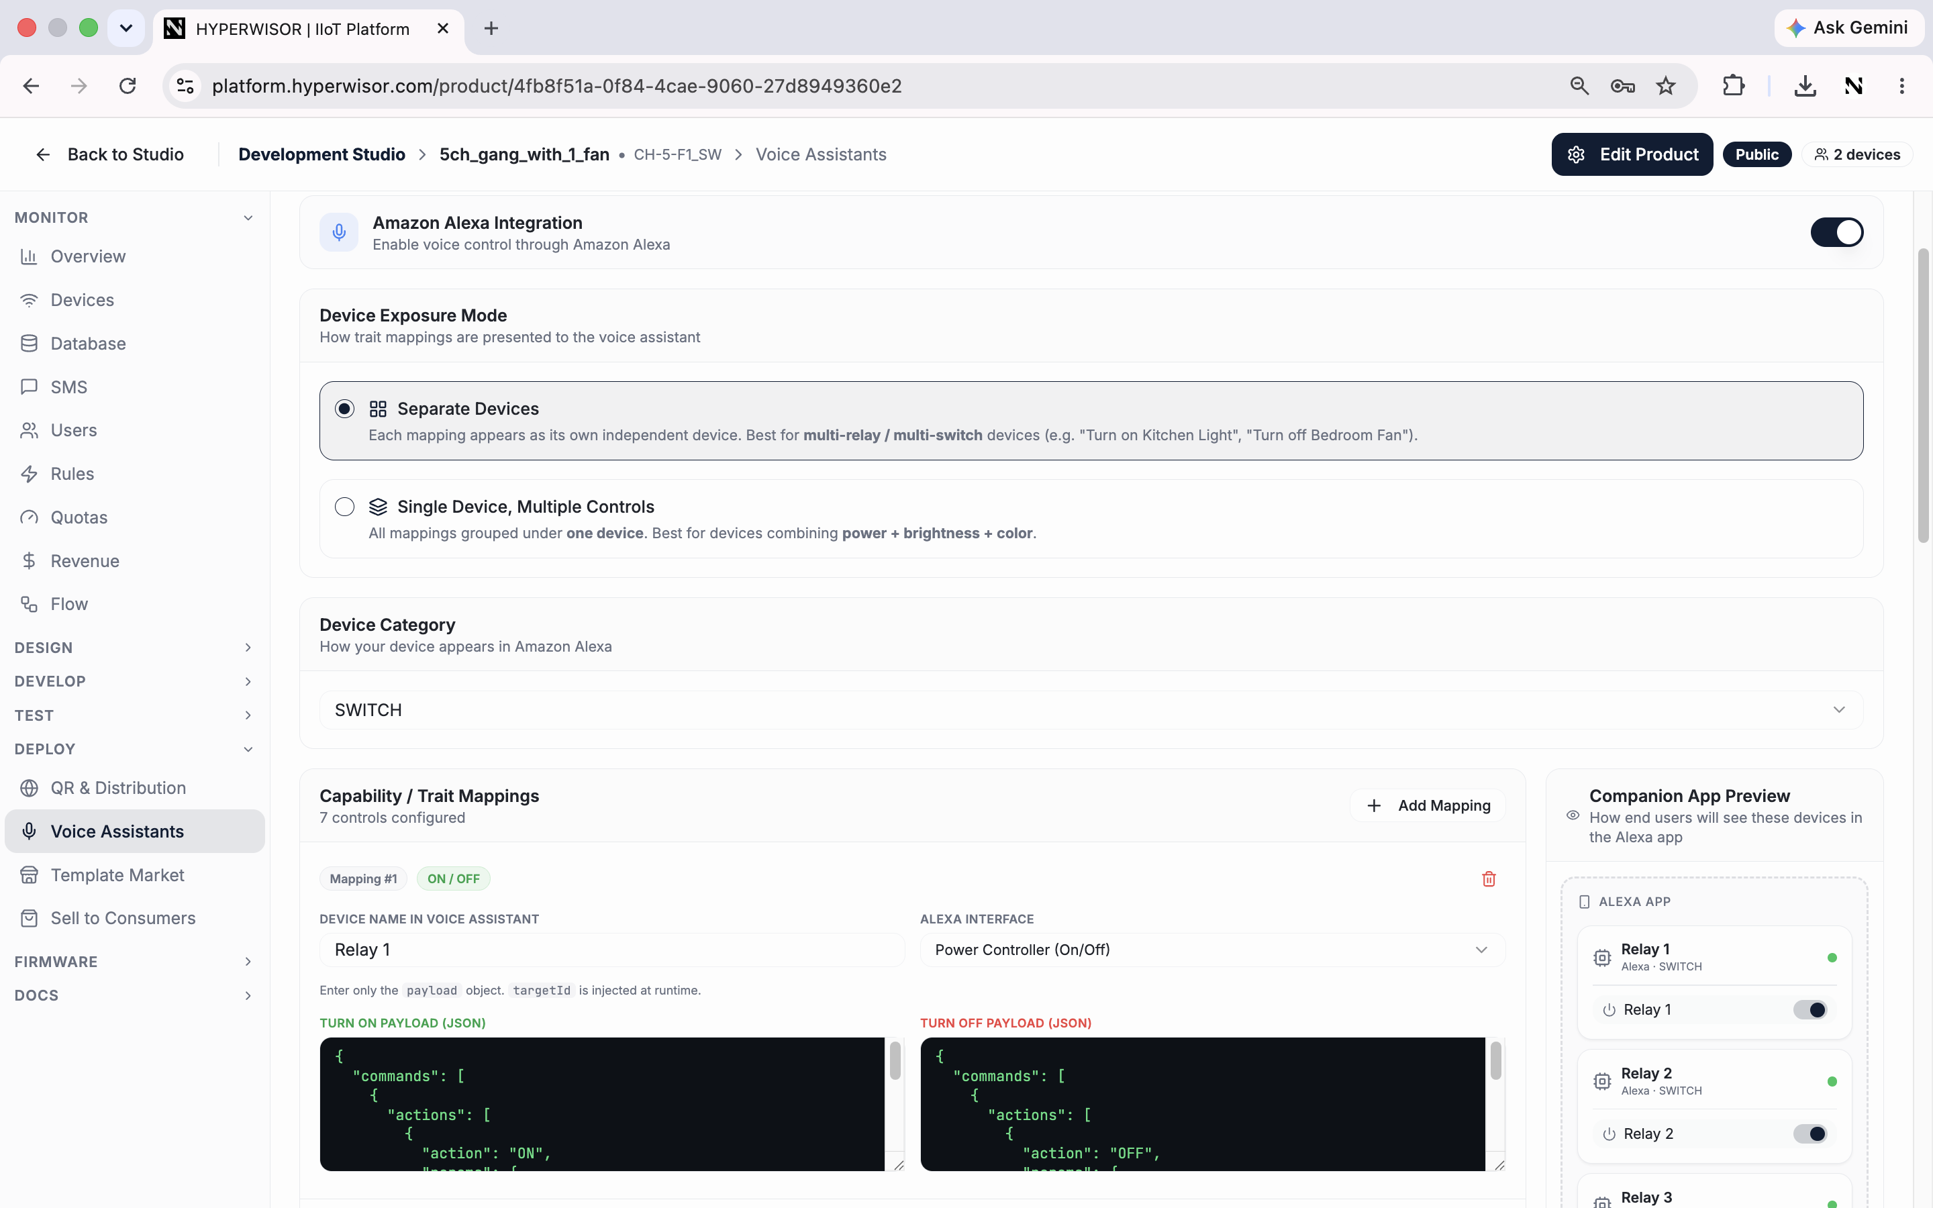Select Separate Devices radio button
Image resolution: width=1933 pixels, height=1208 pixels.
[x=344, y=409]
